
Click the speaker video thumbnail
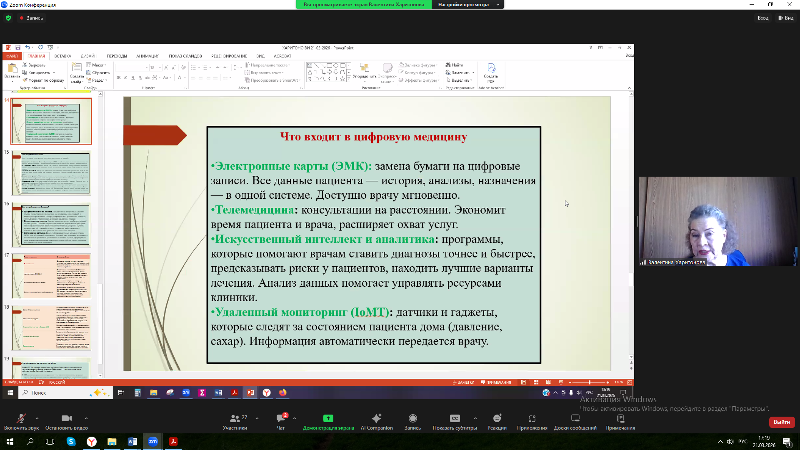717,221
